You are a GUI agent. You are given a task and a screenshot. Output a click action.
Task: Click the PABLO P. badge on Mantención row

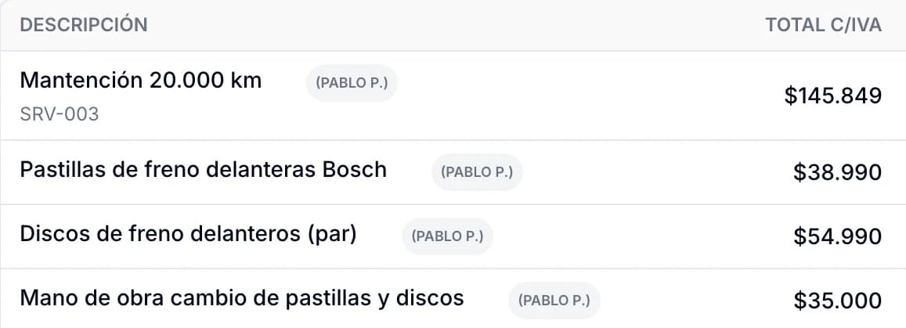coord(352,82)
